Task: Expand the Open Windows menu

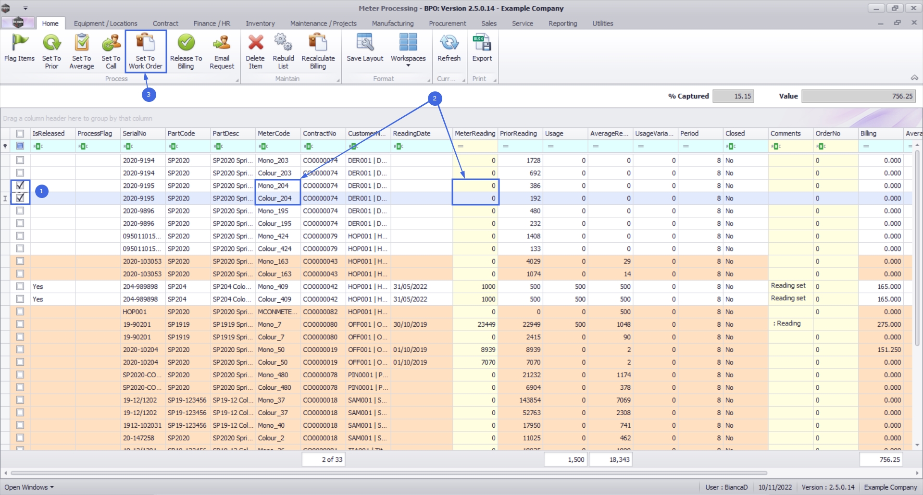Action: point(29,487)
